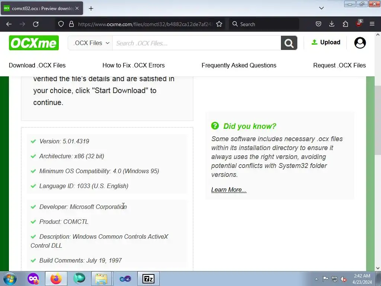Open the file explorer taskbar icon
This screenshot has width=381, height=286.
(101, 279)
